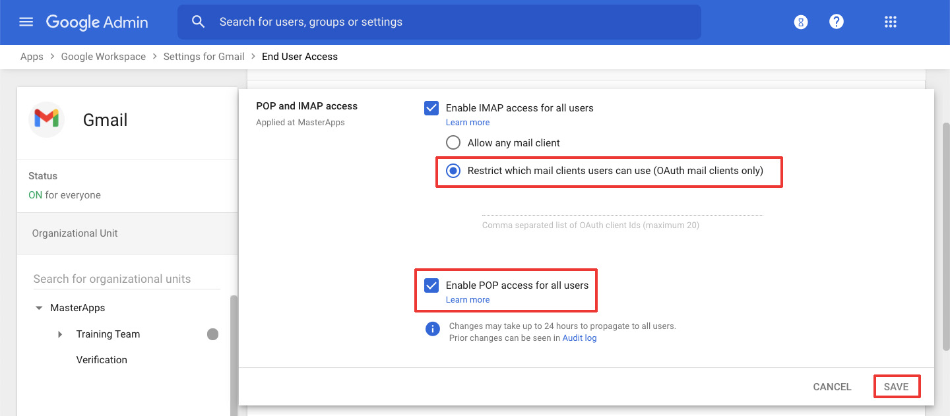The height and width of the screenshot is (416, 950).
Task: Click the account avatar icon
Action: [800, 21]
